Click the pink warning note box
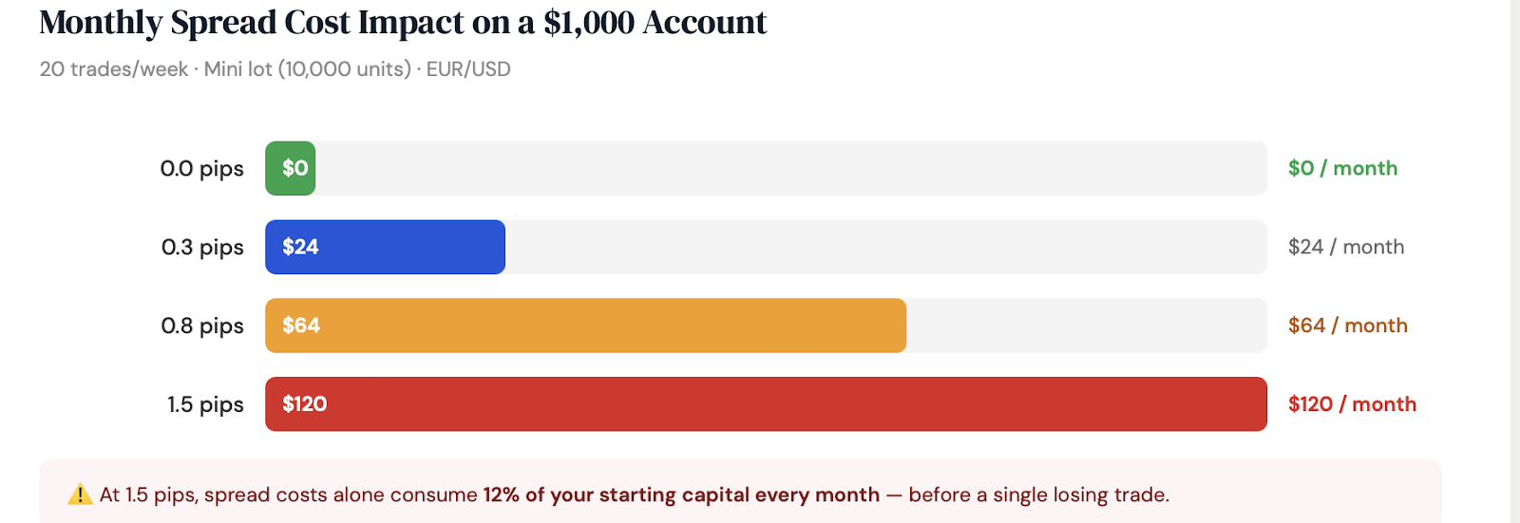Image resolution: width=1520 pixels, height=523 pixels. point(740,493)
